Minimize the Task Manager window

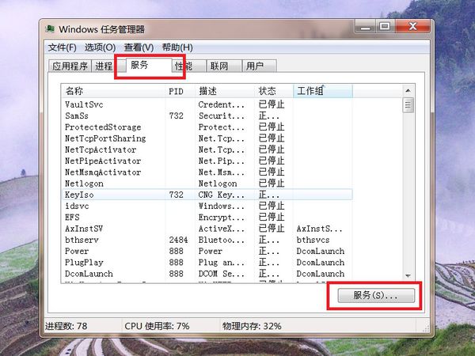(x=365, y=27)
